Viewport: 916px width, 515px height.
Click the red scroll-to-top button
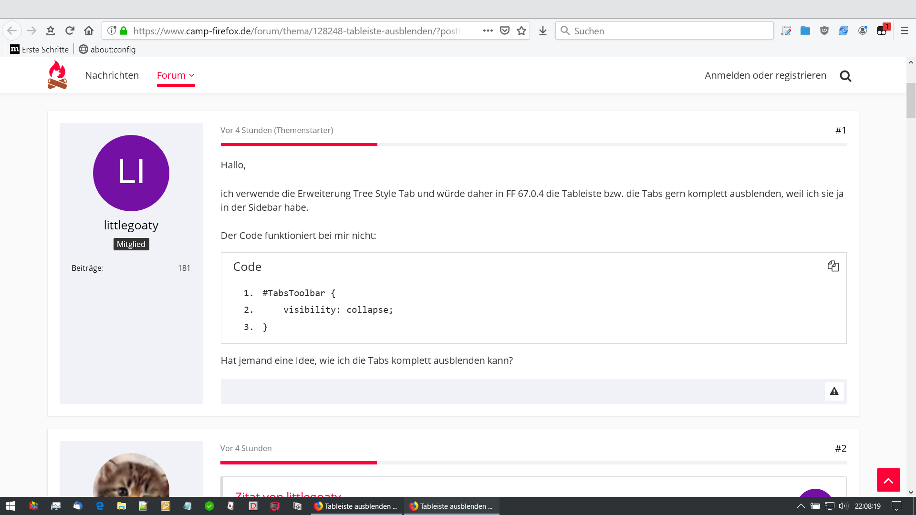888,480
